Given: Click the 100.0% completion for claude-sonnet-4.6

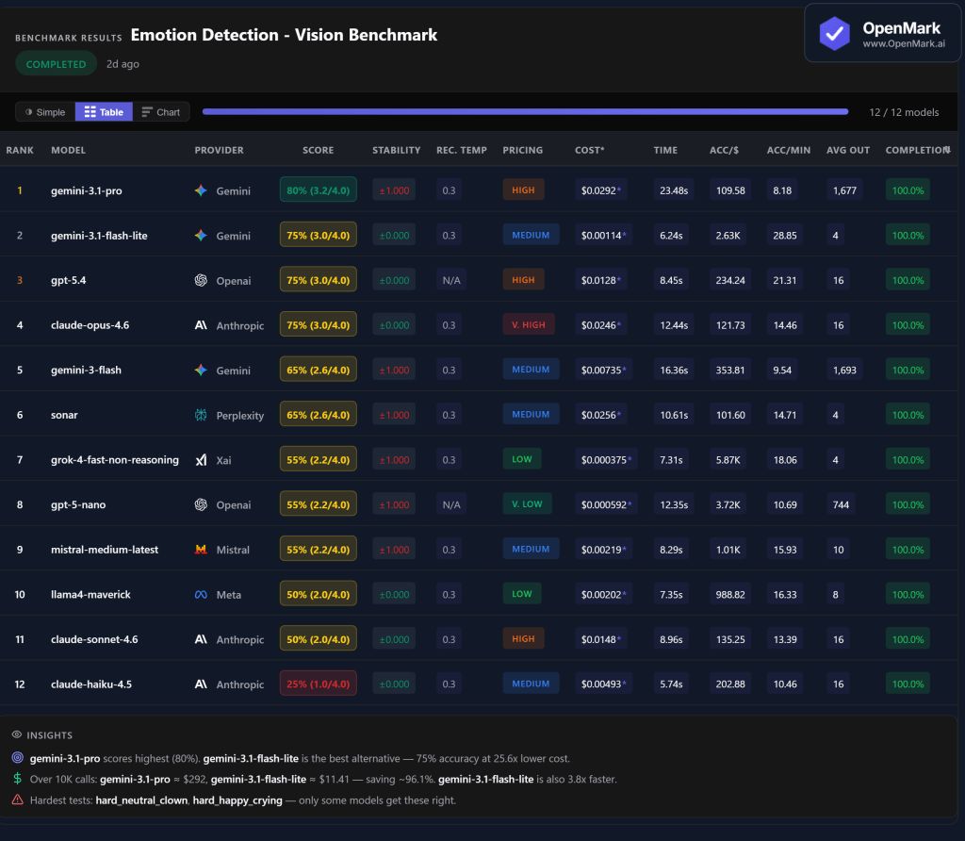Looking at the screenshot, I should point(908,639).
